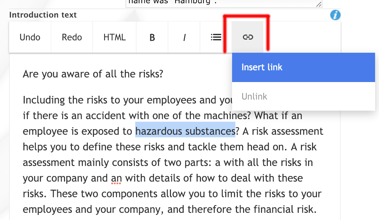Click the Undo toolbar button
This screenshot has width=379, height=220.
(30, 37)
